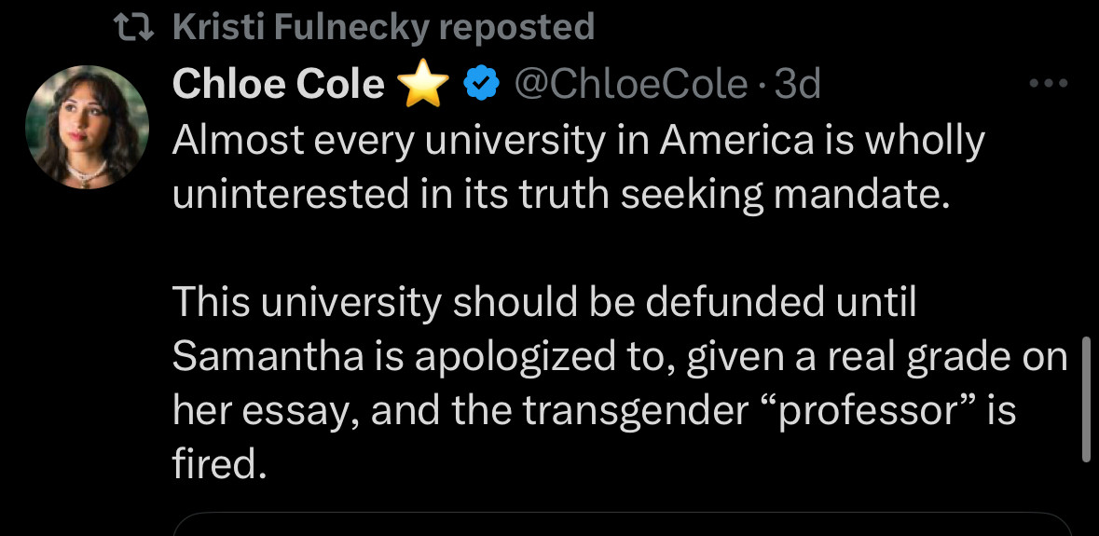This screenshot has height=536, width=1099.
Task: Click the phrase "real grade on"
Action: 943,356
